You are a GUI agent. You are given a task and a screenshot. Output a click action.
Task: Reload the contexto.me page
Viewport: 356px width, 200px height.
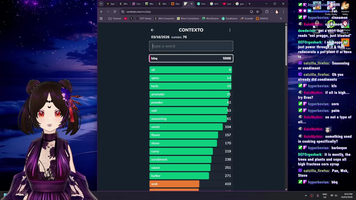(115, 12)
